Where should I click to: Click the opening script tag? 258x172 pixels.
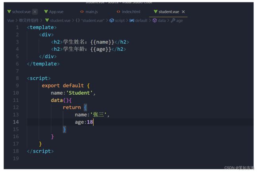click(x=39, y=78)
